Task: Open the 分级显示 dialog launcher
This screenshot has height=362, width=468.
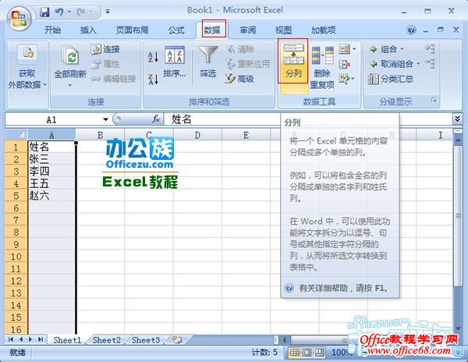Action: click(x=434, y=100)
